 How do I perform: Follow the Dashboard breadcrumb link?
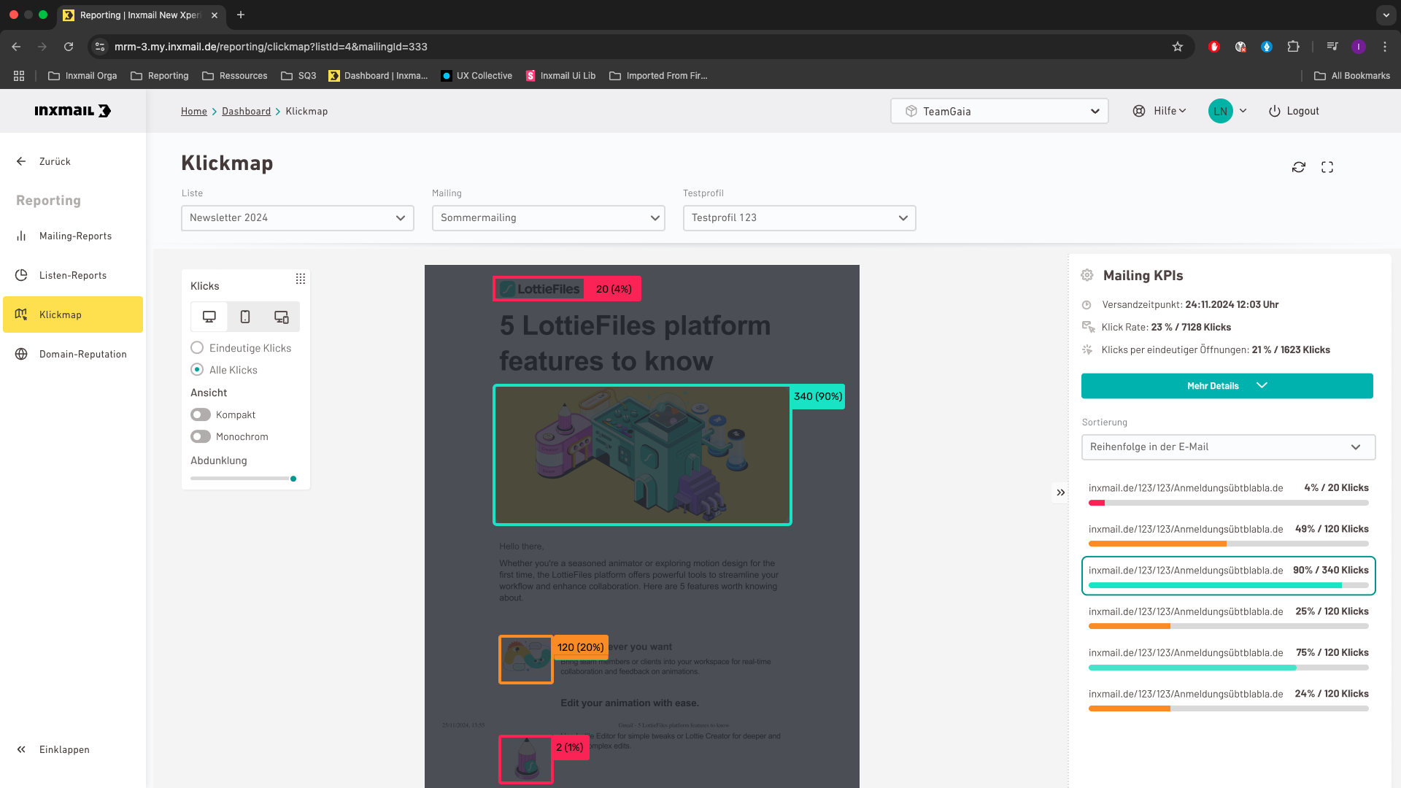(x=246, y=111)
